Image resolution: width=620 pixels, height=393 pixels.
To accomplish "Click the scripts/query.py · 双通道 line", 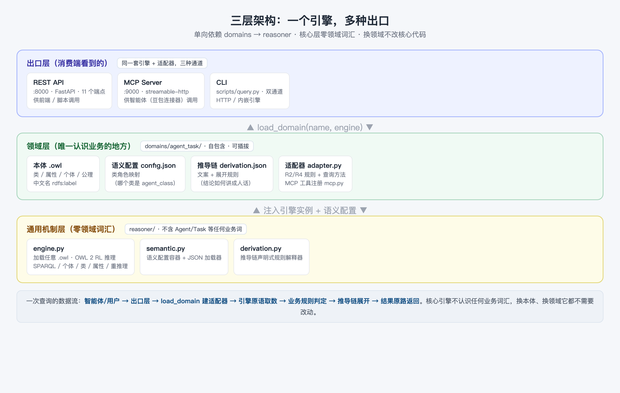I will pyautogui.click(x=250, y=92).
